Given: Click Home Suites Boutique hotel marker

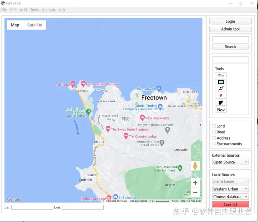Looking at the screenshot, I should pyautogui.click(x=83, y=84).
